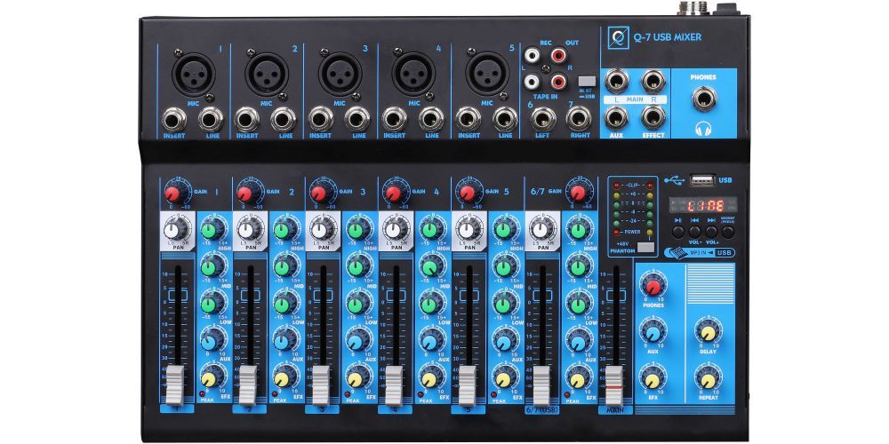Click the channel 1 fader cap
This screenshot has width=889, height=444.
coord(174,385)
